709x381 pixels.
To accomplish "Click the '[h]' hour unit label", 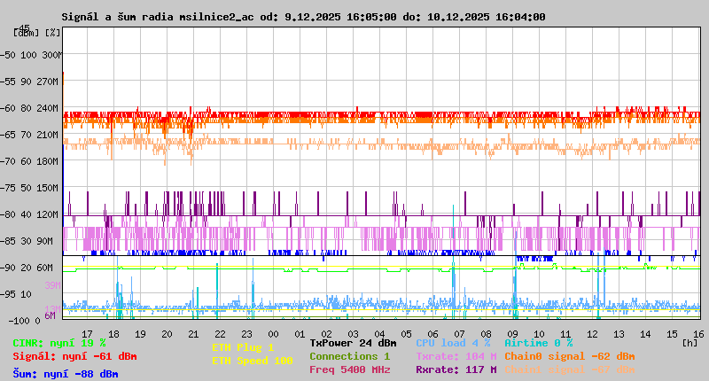I will tap(690, 342).
